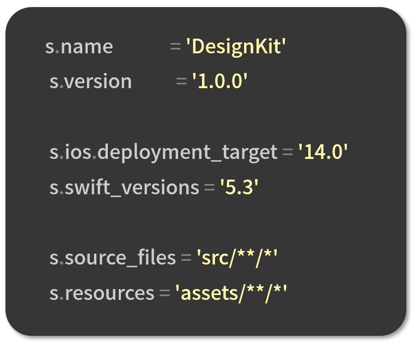The width and height of the screenshot is (415, 344).
Task: Click the '1.0.0' version string
Action: pyautogui.click(x=219, y=82)
